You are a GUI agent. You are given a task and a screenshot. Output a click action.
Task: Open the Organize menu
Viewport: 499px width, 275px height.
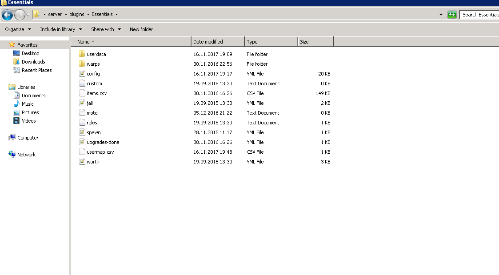point(18,29)
